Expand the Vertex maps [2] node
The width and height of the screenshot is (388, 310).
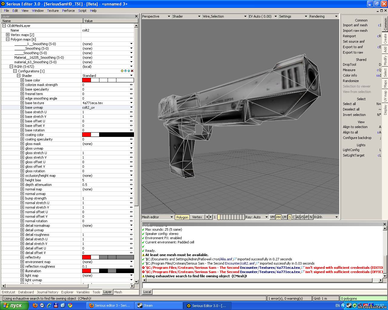point(8,35)
